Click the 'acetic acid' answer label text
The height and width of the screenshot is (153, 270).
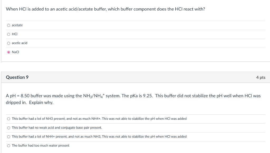[x=20, y=43]
